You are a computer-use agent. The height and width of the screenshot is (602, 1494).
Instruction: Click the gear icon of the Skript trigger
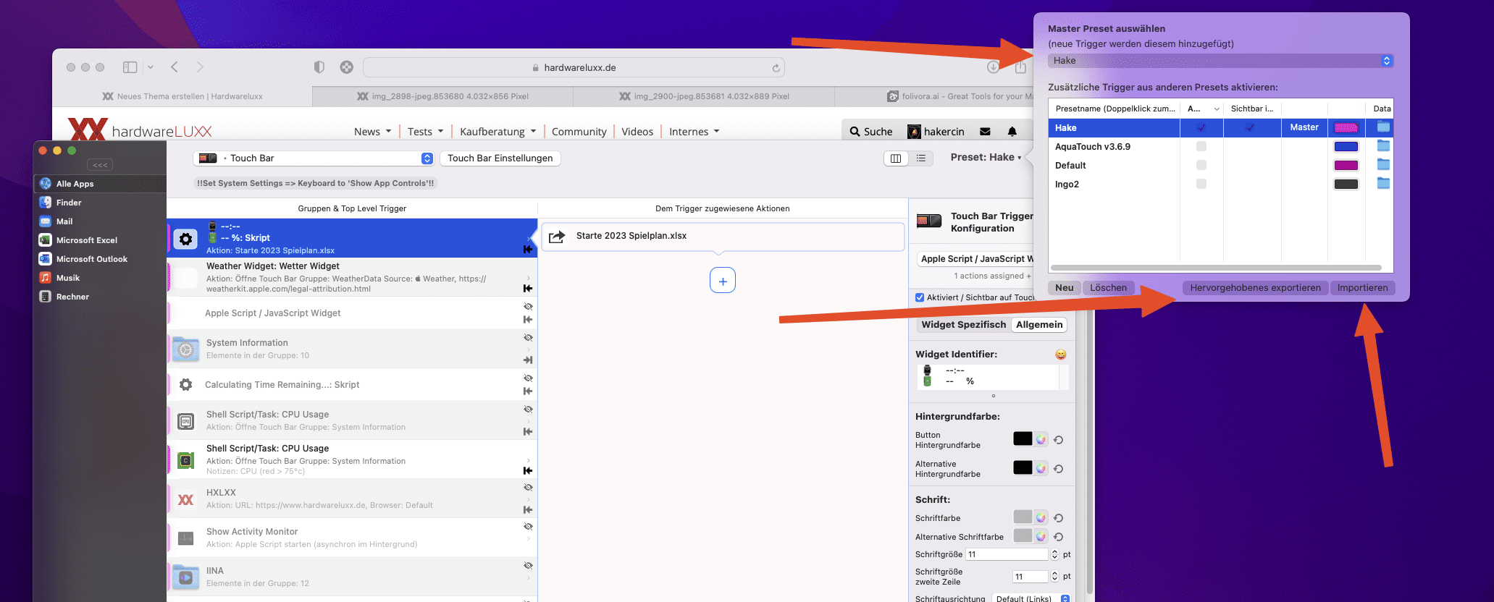[x=186, y=239]
